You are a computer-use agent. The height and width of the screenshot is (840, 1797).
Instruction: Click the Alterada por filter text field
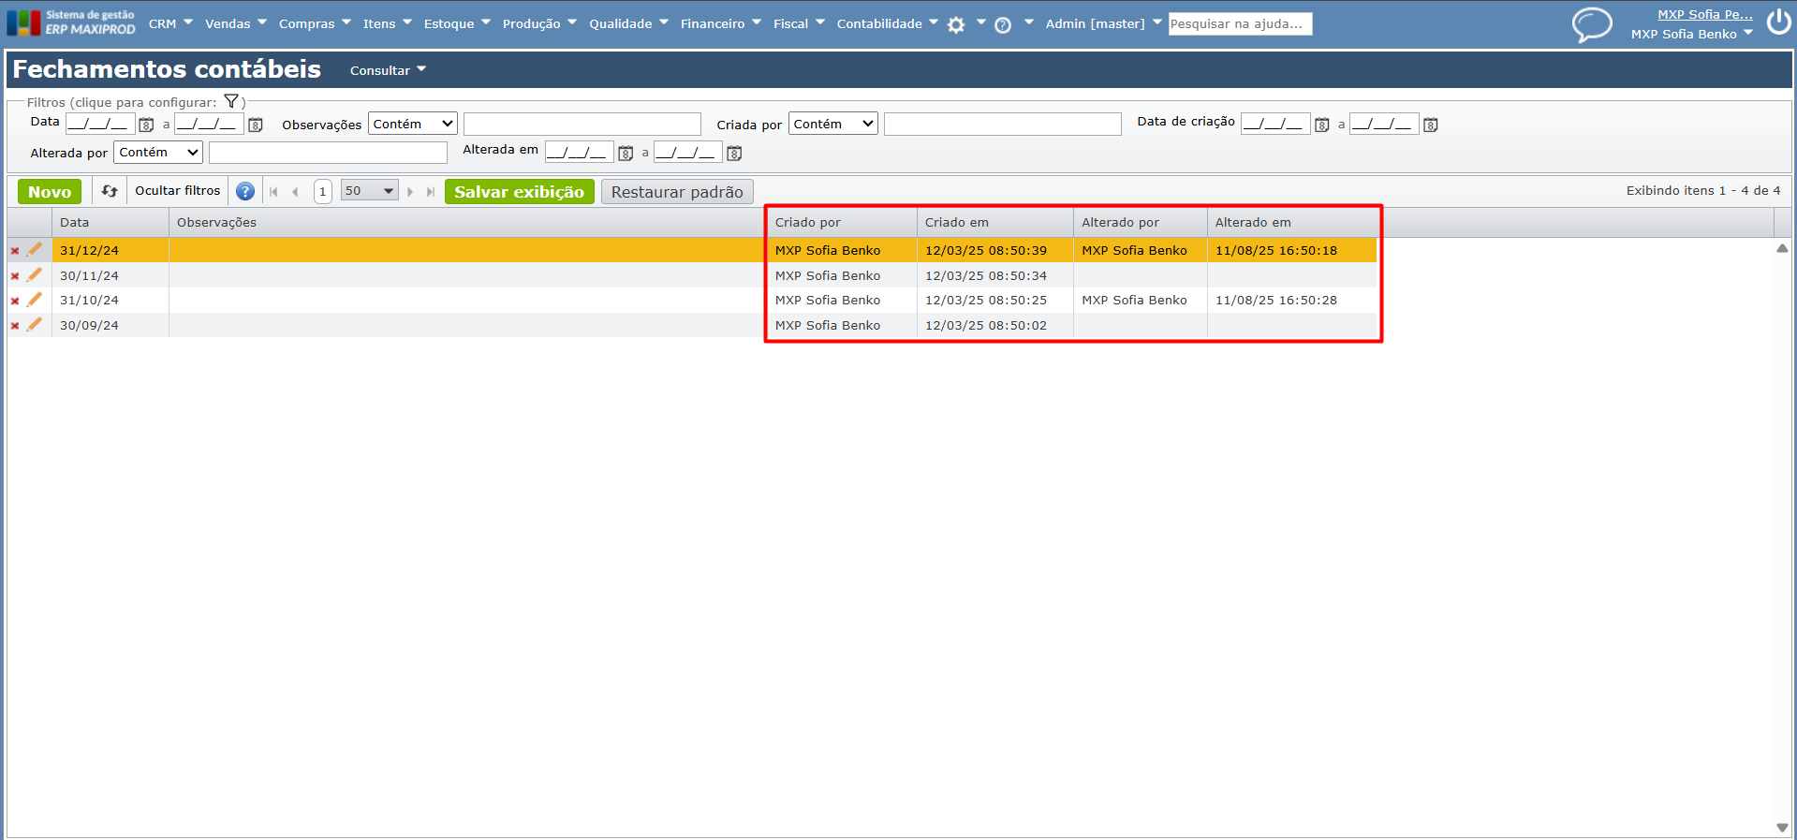click(328, 152)
